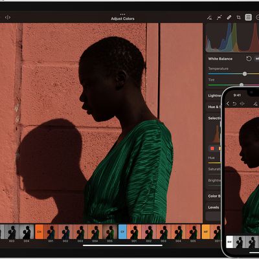Collapse the MF preset group label
This screenshot has height=259, width=259.
[205, 232]
